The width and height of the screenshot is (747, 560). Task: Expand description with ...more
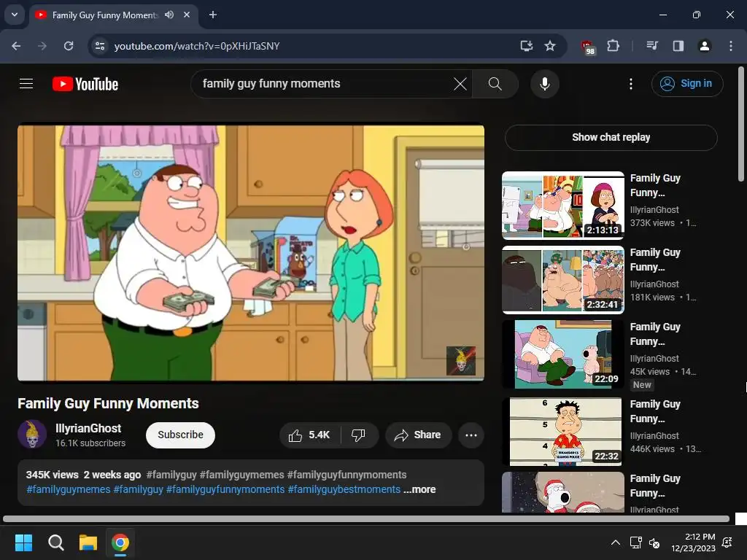[419, 489]
